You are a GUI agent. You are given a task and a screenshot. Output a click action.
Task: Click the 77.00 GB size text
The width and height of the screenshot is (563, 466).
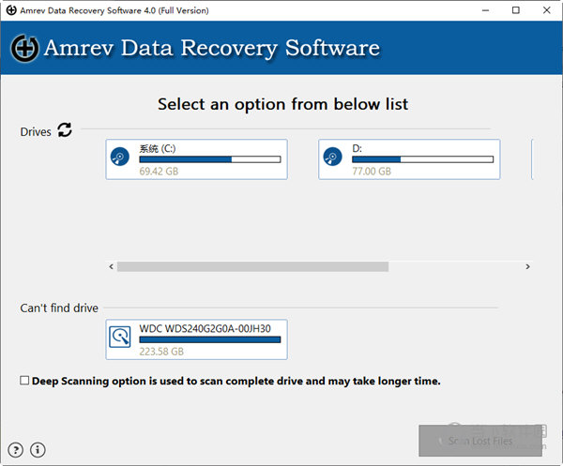372,172
